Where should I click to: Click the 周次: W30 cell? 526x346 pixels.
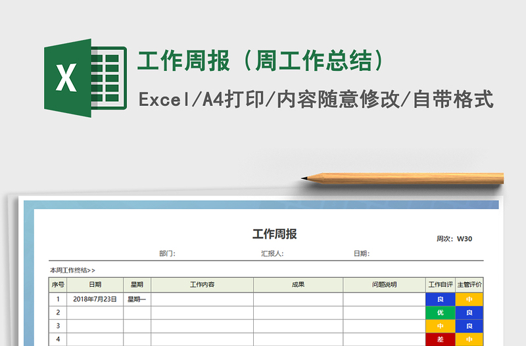[454, 239]
